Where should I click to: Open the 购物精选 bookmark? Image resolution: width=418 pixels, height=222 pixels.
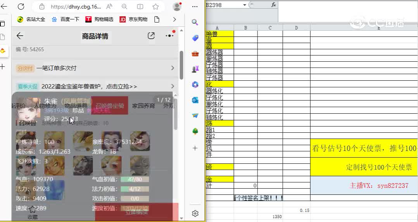coord(99,19)
